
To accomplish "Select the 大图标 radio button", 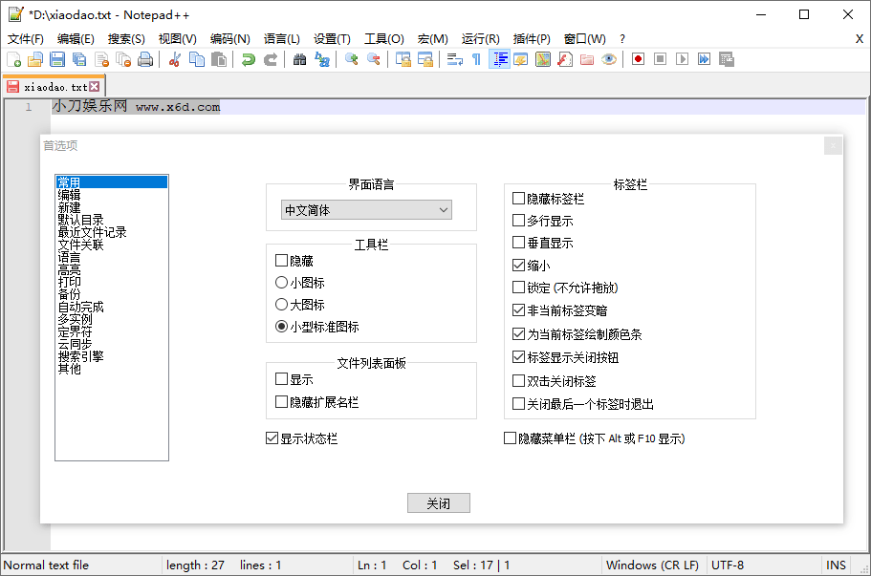I will [x=281, y=305].
